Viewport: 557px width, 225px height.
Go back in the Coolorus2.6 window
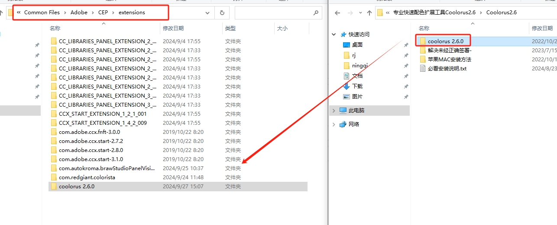(338, 13)
